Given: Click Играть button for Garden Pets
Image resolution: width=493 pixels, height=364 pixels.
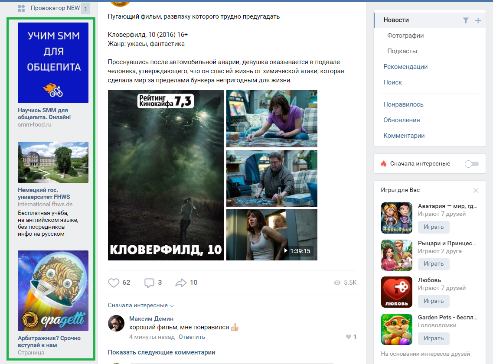Looking at the screenshot, I should (x=434, y=338).
